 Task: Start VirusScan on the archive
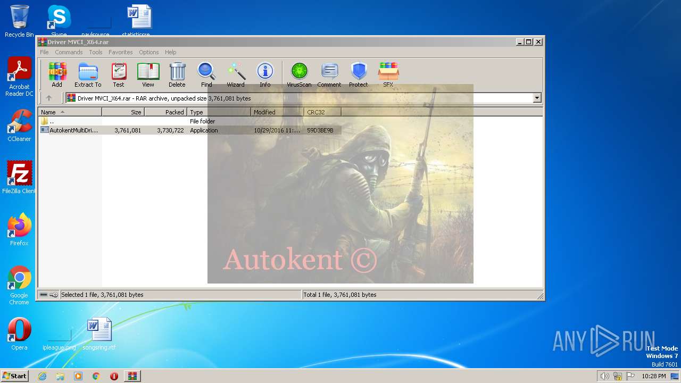coord(299,74)
